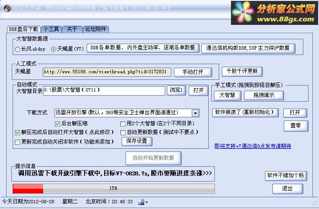Open the picture icon in status bar
Viewport: 319px width, 209px height.
coord(141,202)
